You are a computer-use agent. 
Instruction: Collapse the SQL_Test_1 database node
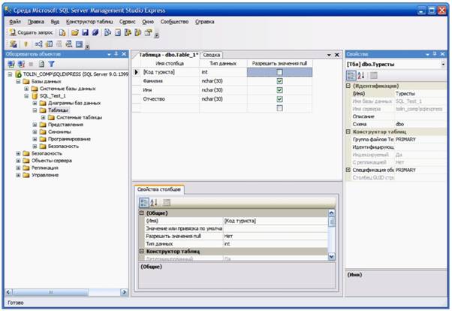26,96
